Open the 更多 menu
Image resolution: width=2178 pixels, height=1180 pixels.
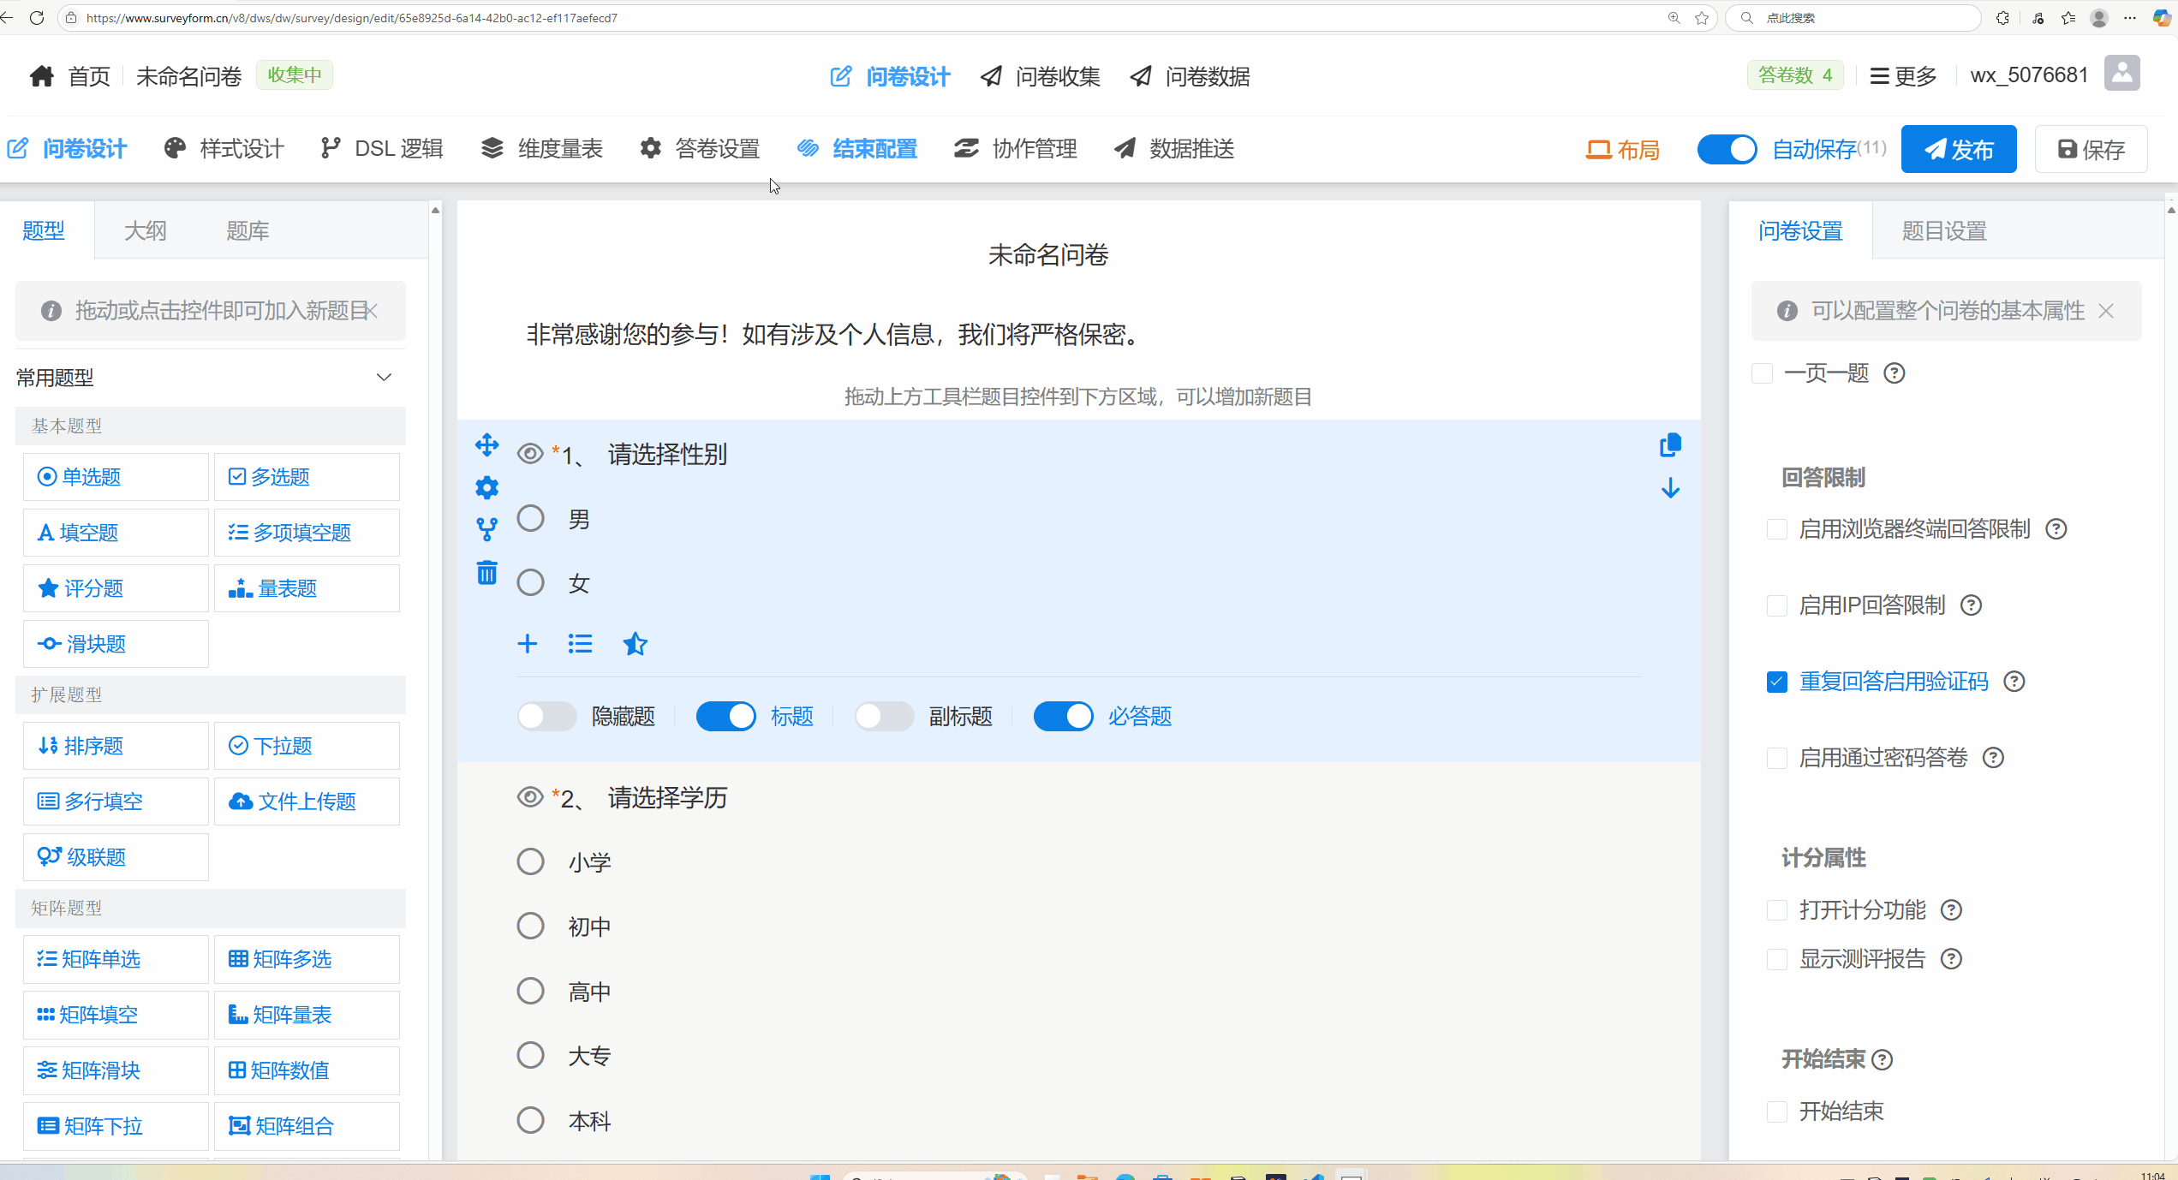tap(1903, 76)
